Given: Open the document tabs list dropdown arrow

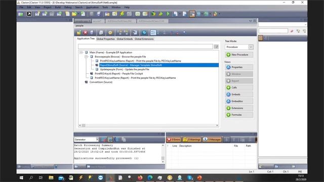Looking at the screenshot, I should click(251, 21).
